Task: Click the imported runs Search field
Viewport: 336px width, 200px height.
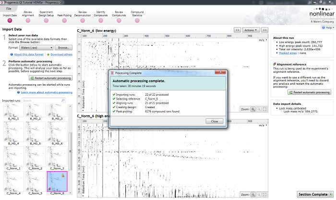Action: point(44,100)
